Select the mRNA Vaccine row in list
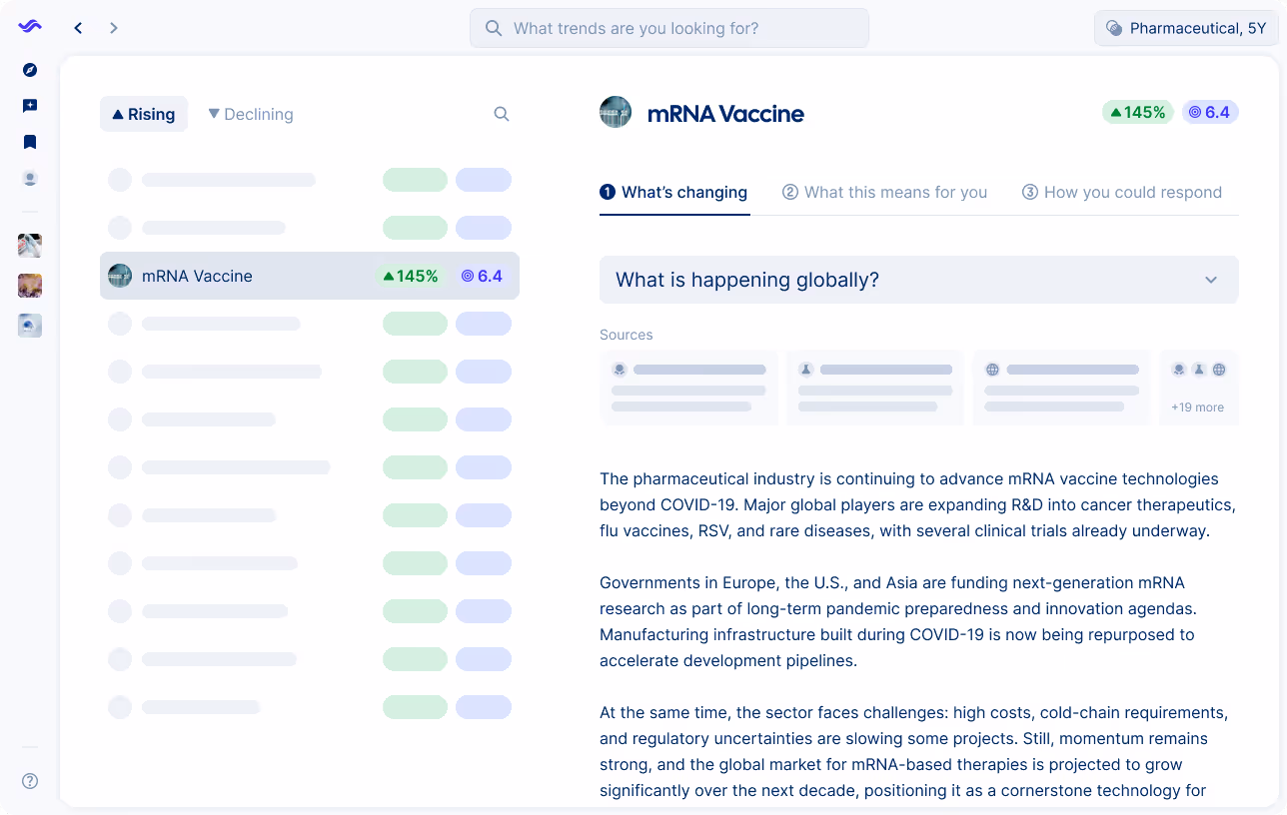 coord(310,276)
